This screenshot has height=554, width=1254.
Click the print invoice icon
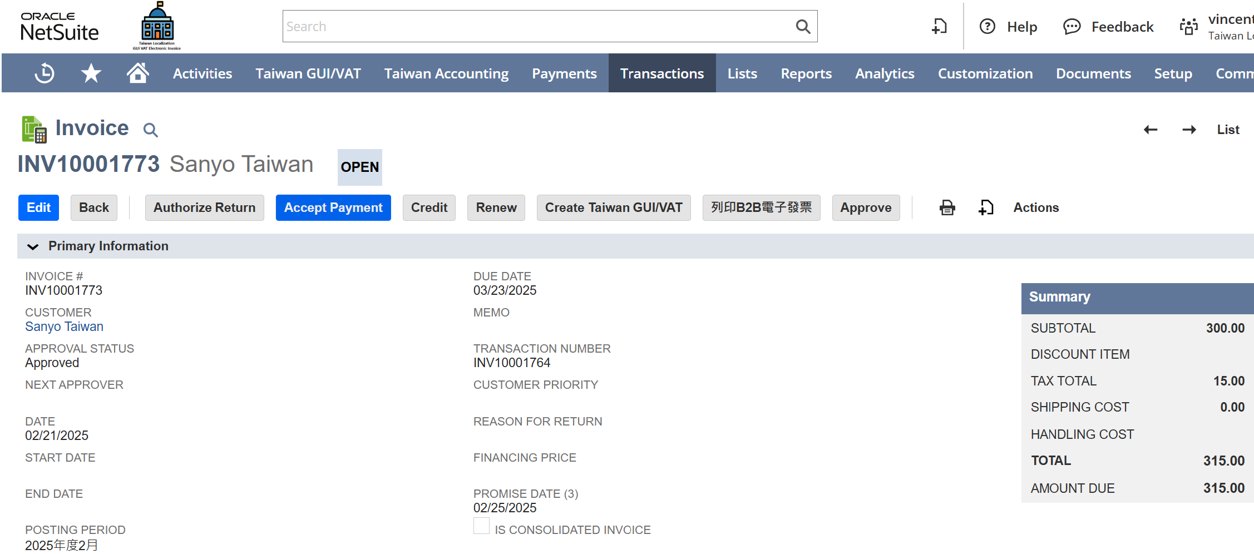947,207
